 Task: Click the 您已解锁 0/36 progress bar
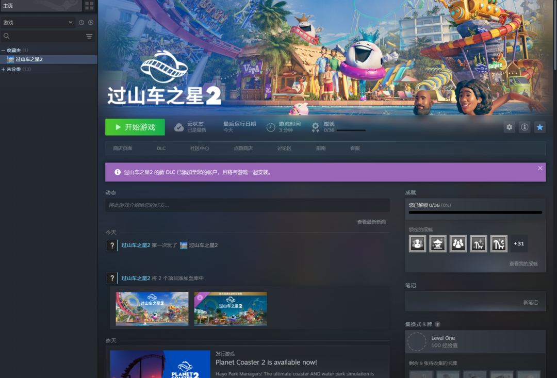coord(476,212)
